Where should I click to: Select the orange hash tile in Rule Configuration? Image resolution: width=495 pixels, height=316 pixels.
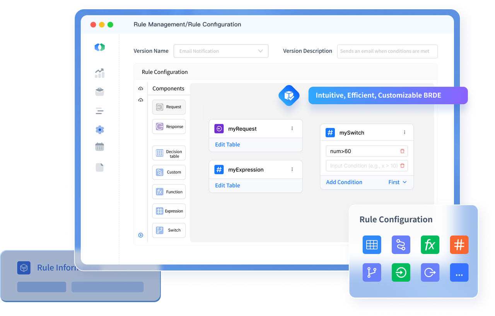(459, 245)
